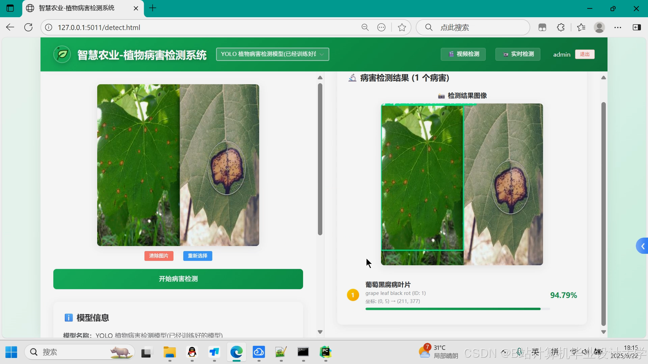Open the 实时检测 real-time detection page

click(518, 54)
